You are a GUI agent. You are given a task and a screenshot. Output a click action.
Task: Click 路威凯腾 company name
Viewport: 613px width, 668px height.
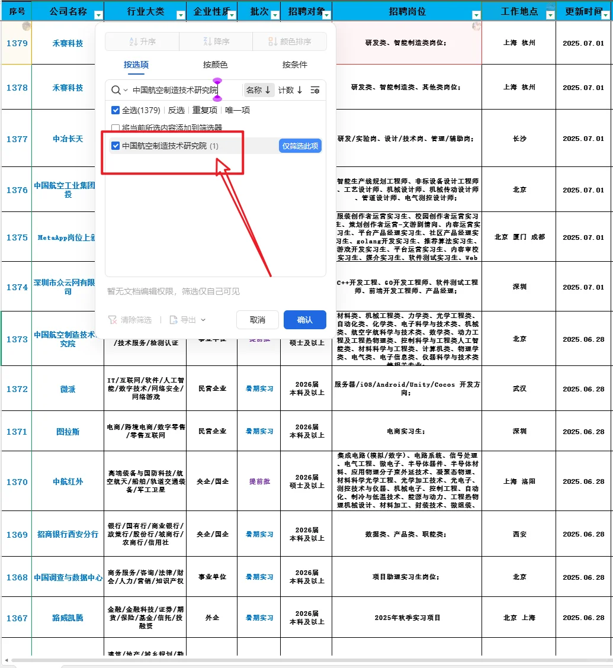(x=68, y=618)
